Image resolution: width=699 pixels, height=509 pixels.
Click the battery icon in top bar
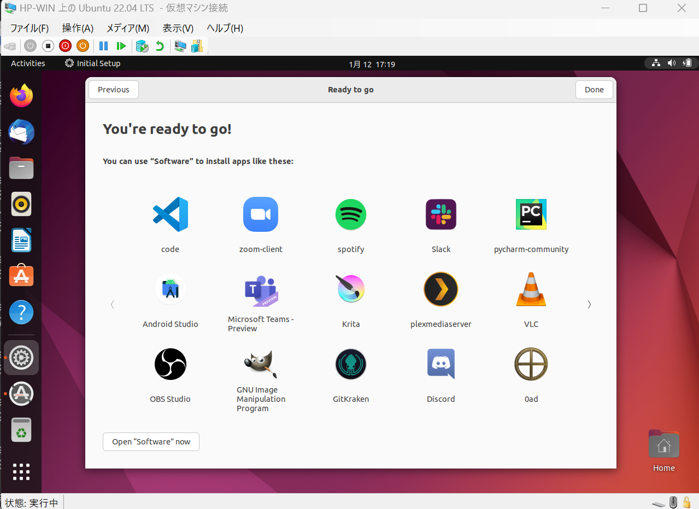point(688,63)
